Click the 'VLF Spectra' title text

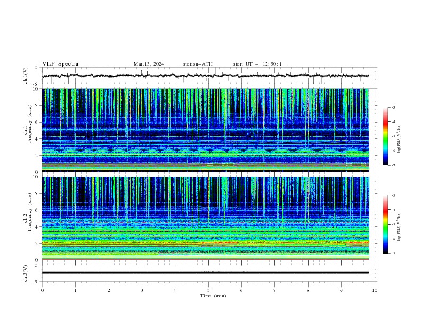(x=60, y=64)
